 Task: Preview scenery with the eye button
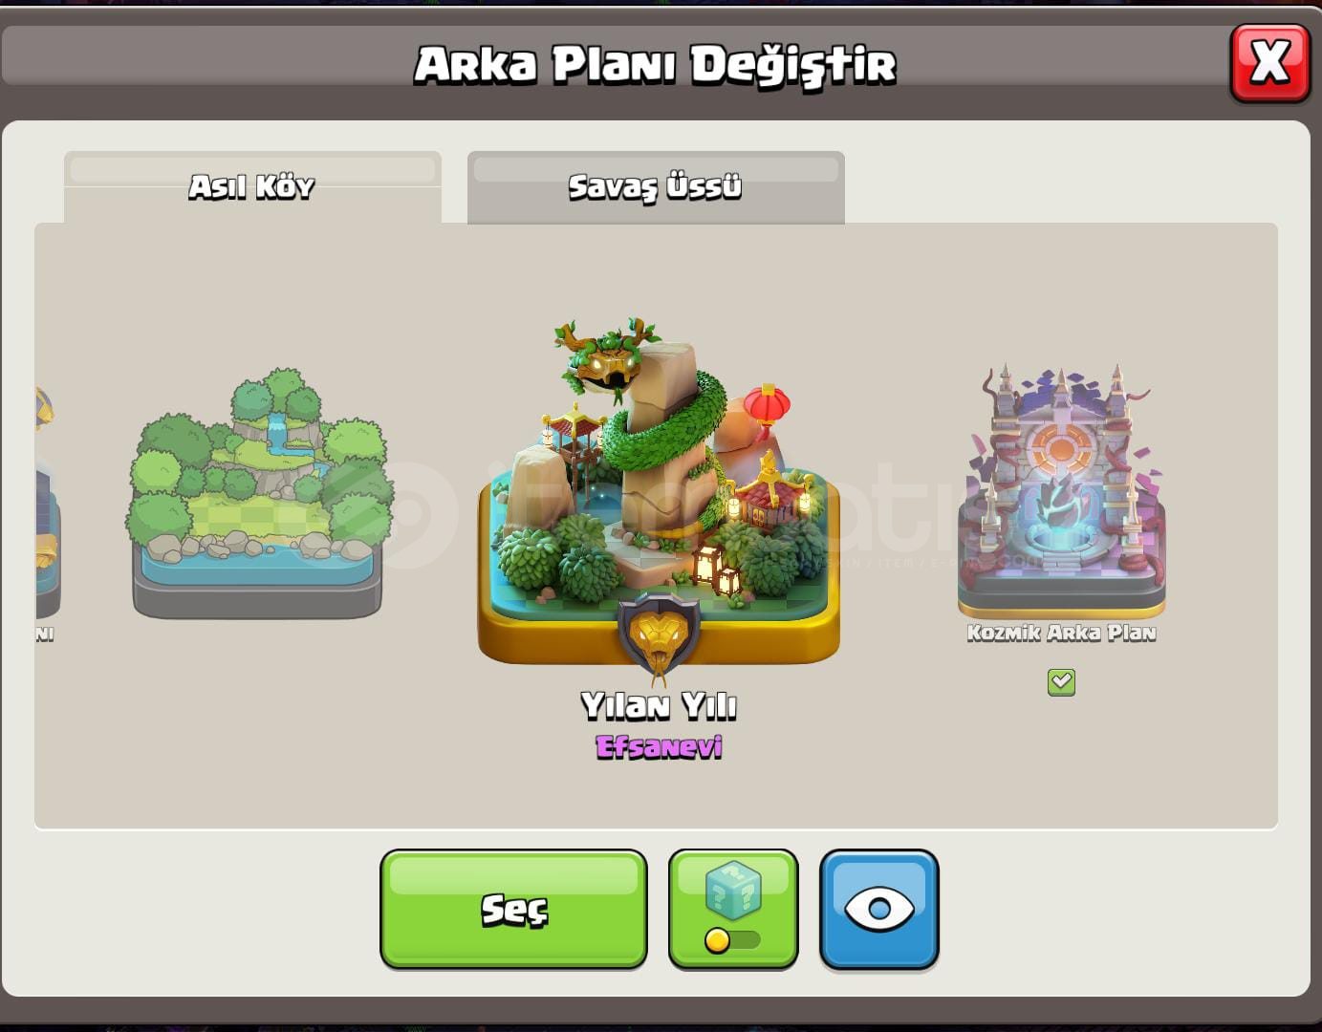coord(878,909)
